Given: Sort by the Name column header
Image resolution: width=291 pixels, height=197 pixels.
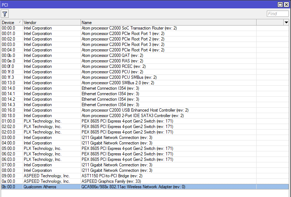Looking at the screenshot, I should point(168,22).
